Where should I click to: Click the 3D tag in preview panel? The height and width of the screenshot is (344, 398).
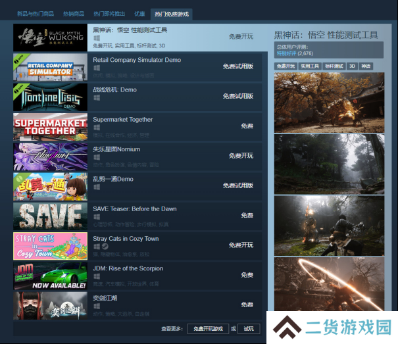point(352,66)
